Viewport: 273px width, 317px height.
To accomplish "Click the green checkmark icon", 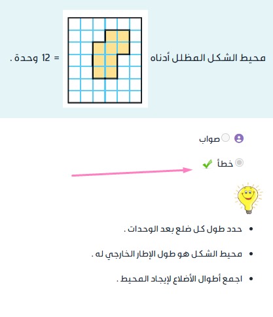I will point(207,163).
